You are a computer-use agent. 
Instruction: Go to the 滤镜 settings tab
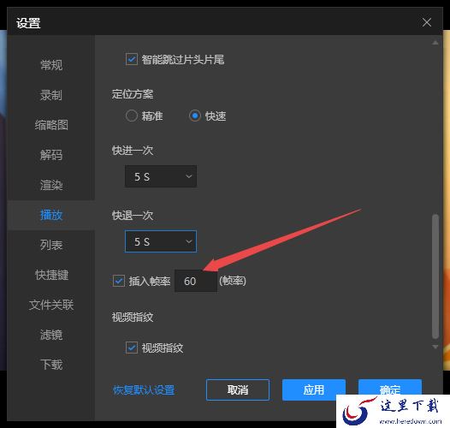[51, 335]
